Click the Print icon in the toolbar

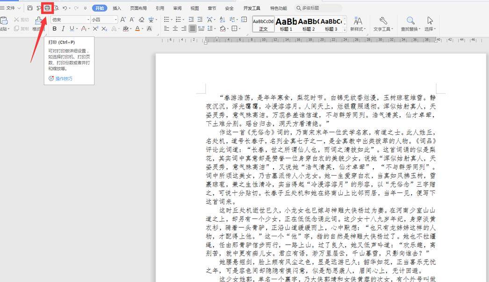click(x=47, y=8)
